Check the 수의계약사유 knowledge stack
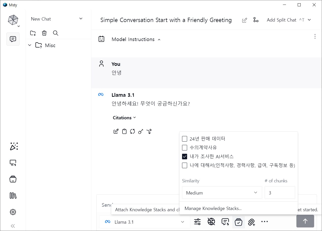This screenshot has width=322, height=231. (185, 148)
